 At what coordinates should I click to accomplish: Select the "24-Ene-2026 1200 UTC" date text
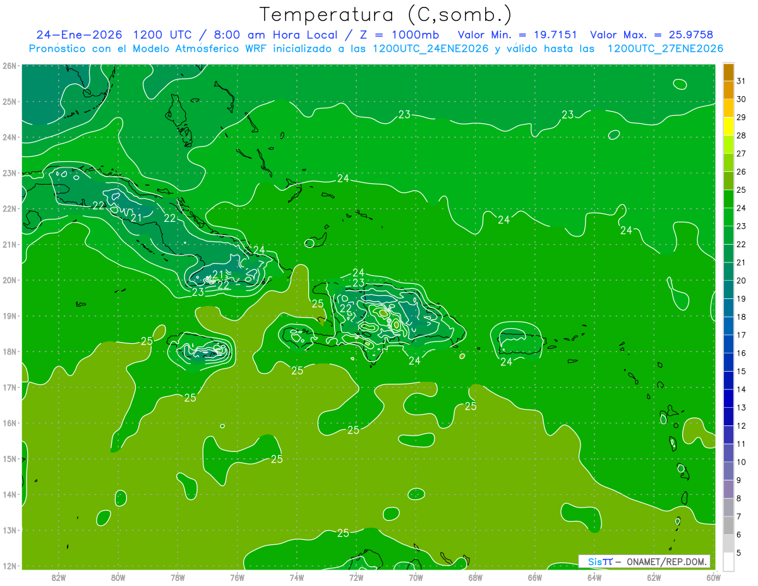coord(115,35)
